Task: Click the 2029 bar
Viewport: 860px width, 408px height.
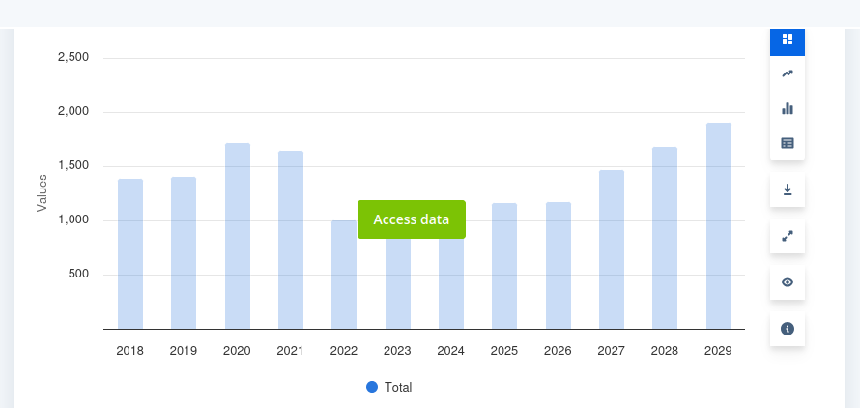Action: tap(719, 225)
